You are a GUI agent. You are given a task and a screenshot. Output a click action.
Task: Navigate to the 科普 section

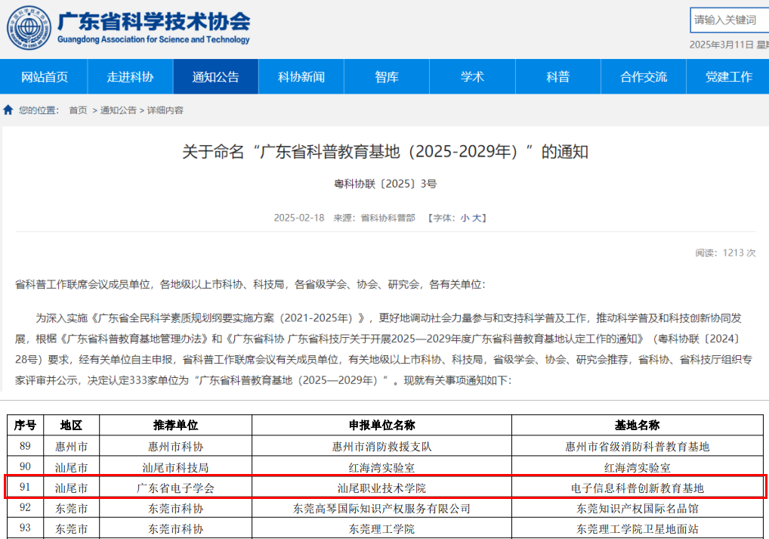point(557,77)
